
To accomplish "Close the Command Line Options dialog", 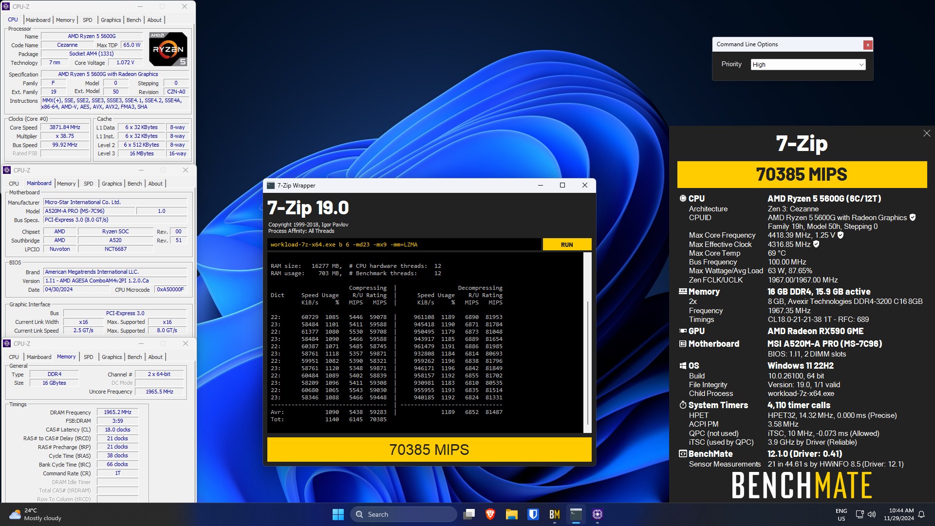I will point(867,45).
